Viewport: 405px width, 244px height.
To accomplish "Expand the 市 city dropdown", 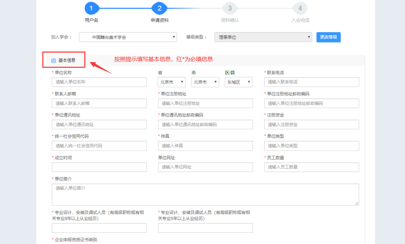I will tap(205, 82).
